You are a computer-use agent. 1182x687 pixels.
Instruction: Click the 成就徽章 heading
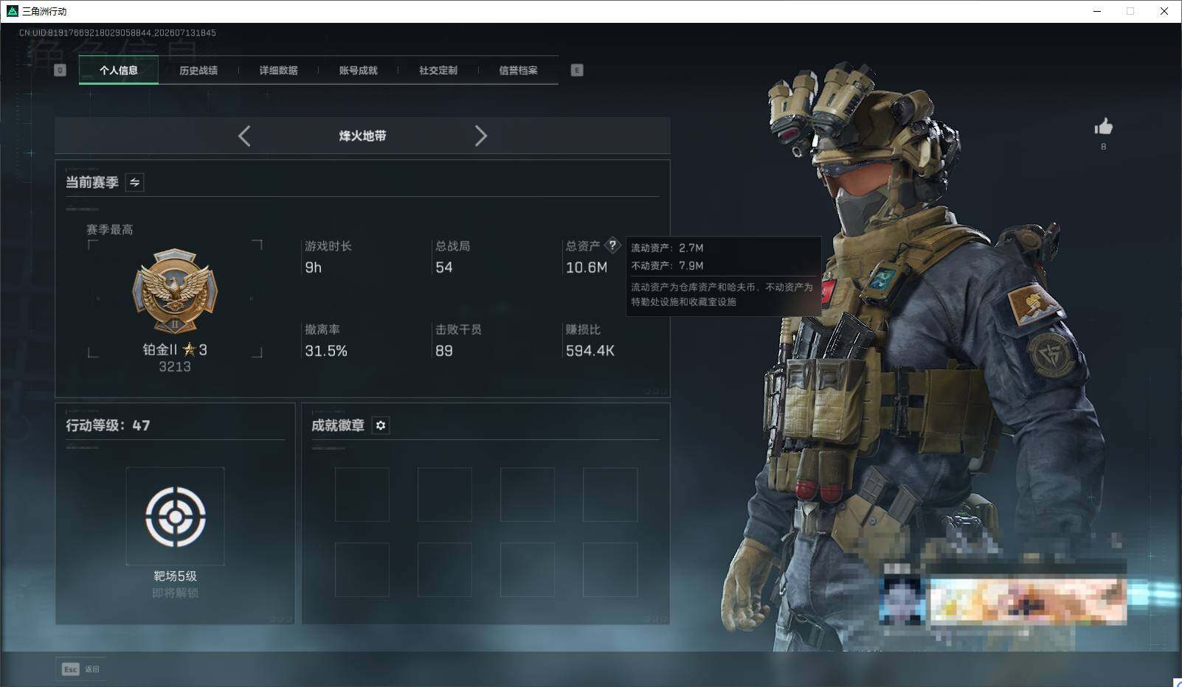pyautogui.click(x=338, y=425)
